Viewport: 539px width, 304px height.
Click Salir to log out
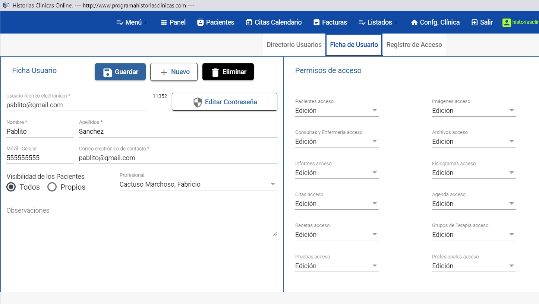[482, 22]
